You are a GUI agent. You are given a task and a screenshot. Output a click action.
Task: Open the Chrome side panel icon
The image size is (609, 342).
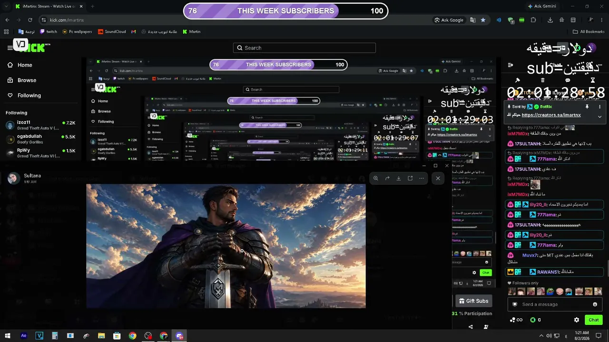coord(573,20)
